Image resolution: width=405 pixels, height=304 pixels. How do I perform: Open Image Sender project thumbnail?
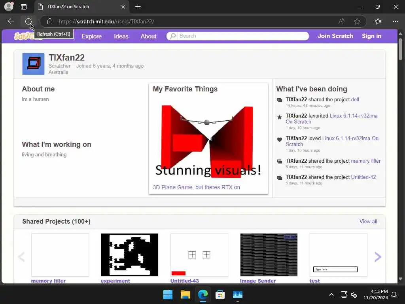point(269,255)
